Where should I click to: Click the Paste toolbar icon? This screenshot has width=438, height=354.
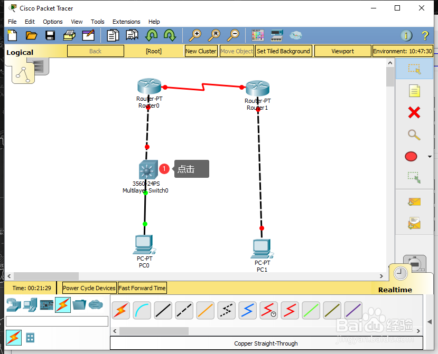point(132,35)
